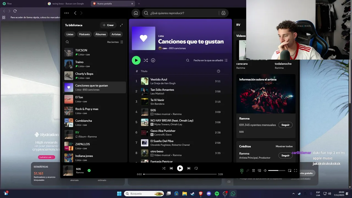
Task: Open Spotify from the Windows taskbar
Action: click(217, 194)
